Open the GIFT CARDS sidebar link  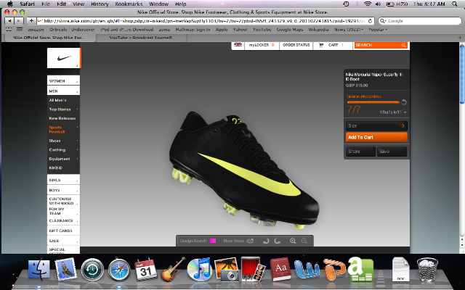tap(63, 231)
